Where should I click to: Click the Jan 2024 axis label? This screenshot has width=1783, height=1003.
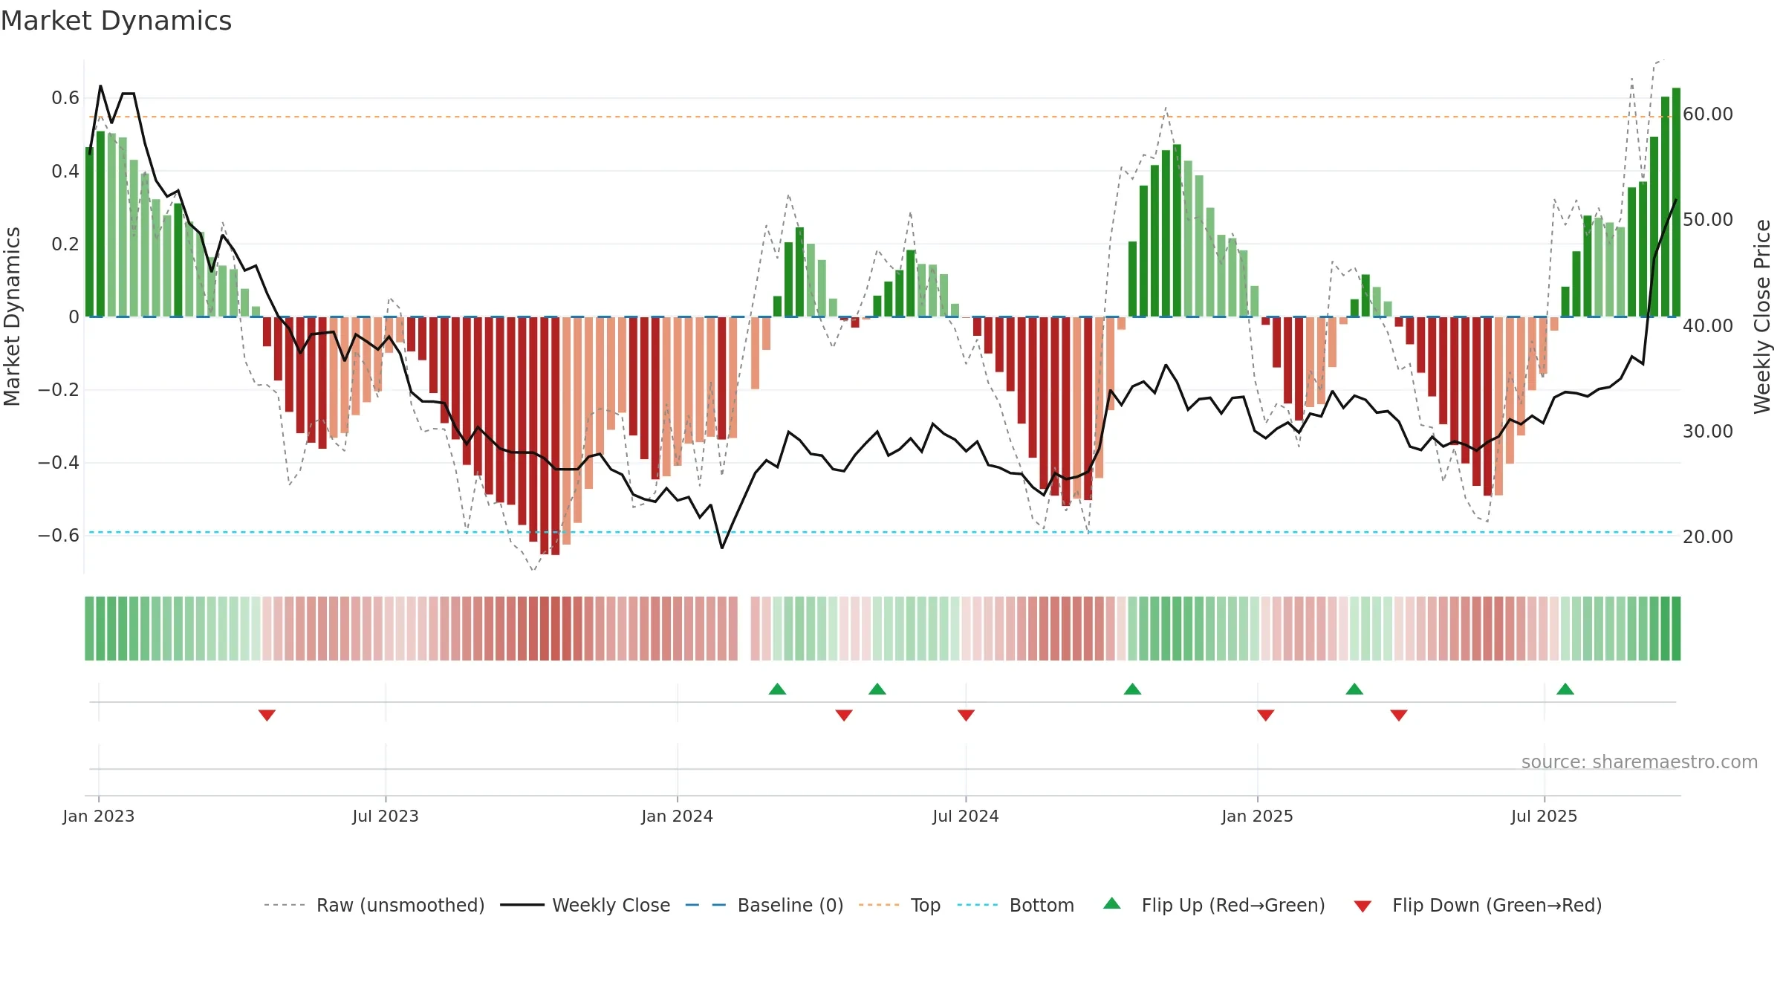pyautogui.click(x=677, y=816)
